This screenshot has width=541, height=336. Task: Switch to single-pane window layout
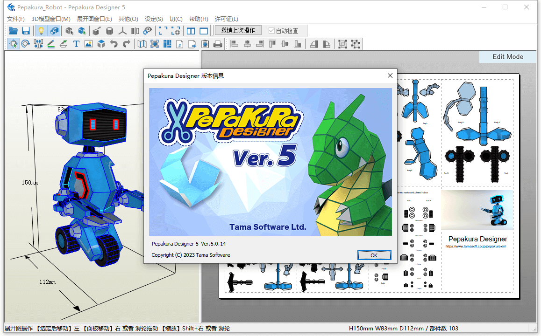pyautogui.click(x=204, y=31)
